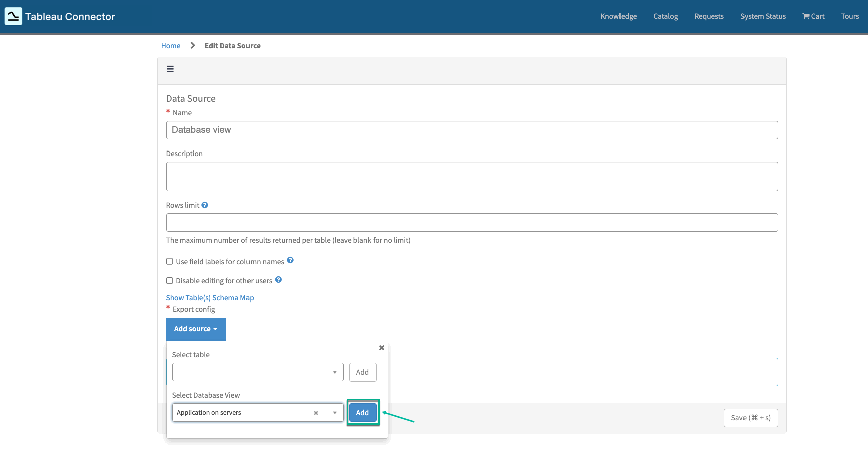Open the hamburger menu at form top
The image size is (868, 452).
point(170,69)
